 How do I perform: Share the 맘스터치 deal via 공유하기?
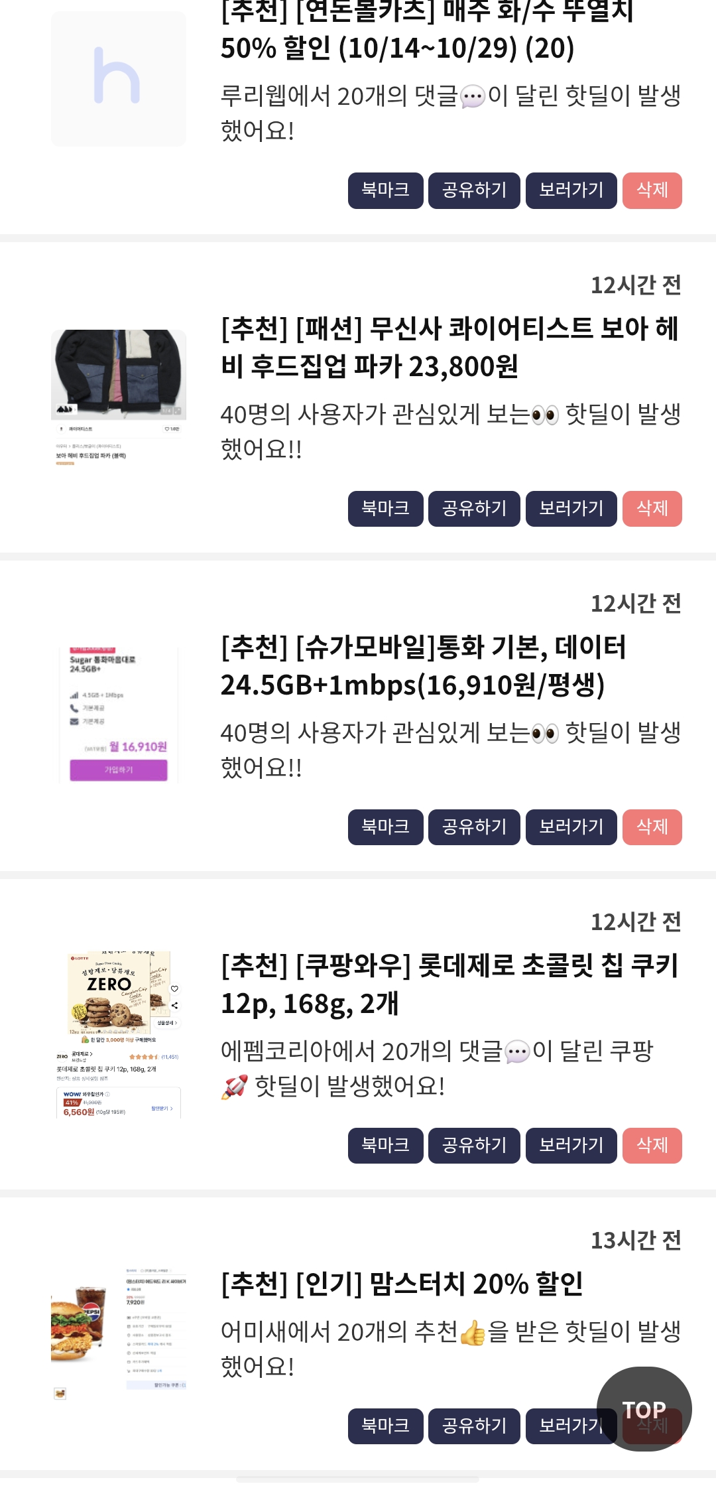click(x=474, y=1426)
